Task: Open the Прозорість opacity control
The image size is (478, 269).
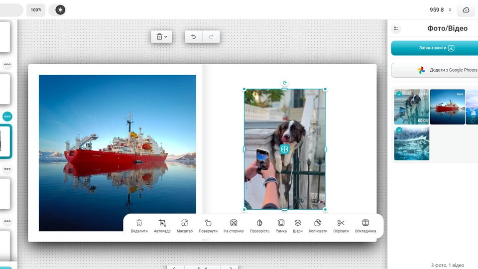Action: [x=259, y=226]
